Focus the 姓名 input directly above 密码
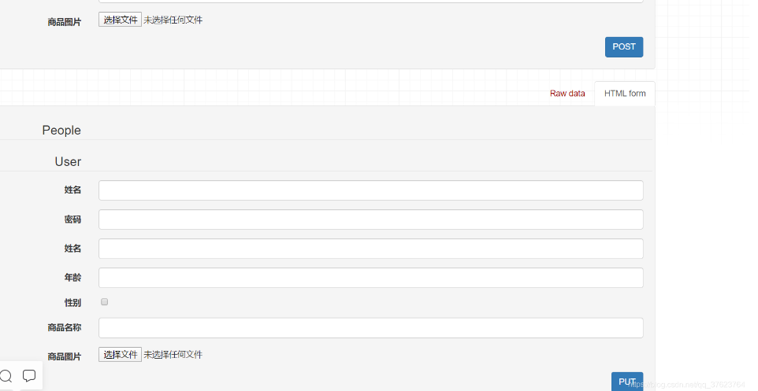The width and height of the screenshot is (758, 391). point(371,190)
